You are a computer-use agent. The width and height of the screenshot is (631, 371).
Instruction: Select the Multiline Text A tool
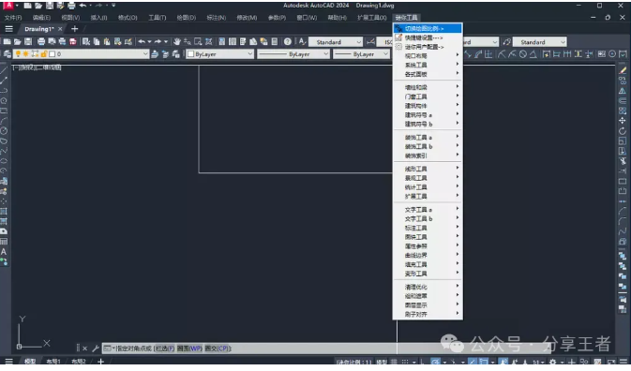point(4,252)
